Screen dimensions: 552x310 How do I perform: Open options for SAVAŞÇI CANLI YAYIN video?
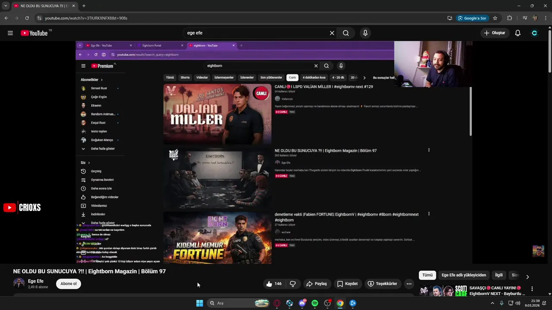[x=532, y=289]
